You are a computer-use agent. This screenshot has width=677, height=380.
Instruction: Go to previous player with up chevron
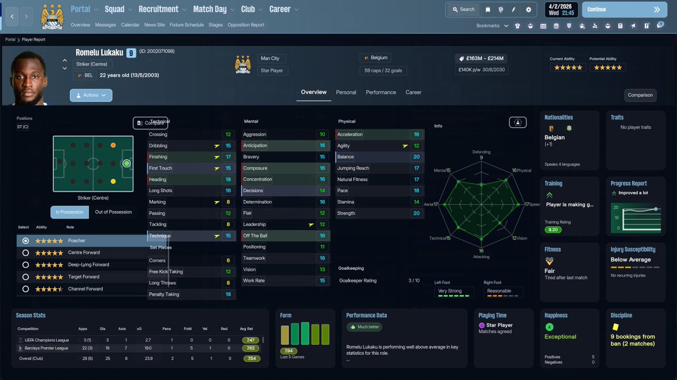pyautogui.click(x=65, y=61)
